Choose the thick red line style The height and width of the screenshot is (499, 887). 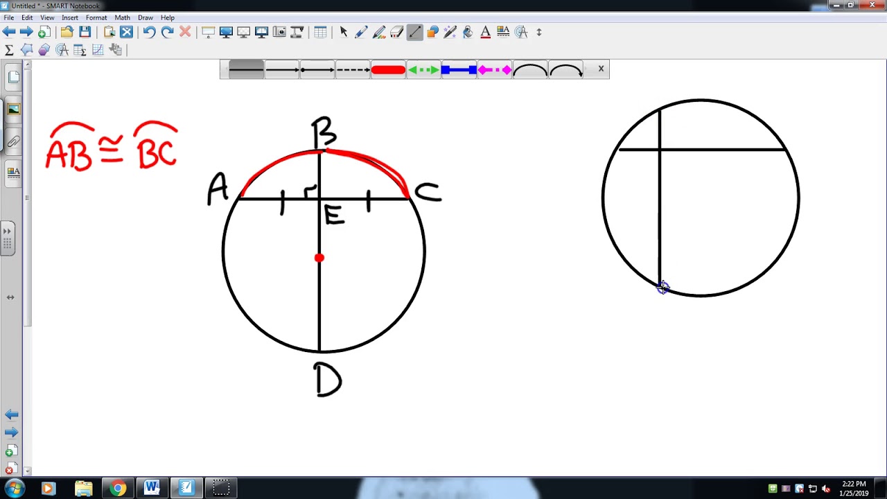(x=388, y=69)
